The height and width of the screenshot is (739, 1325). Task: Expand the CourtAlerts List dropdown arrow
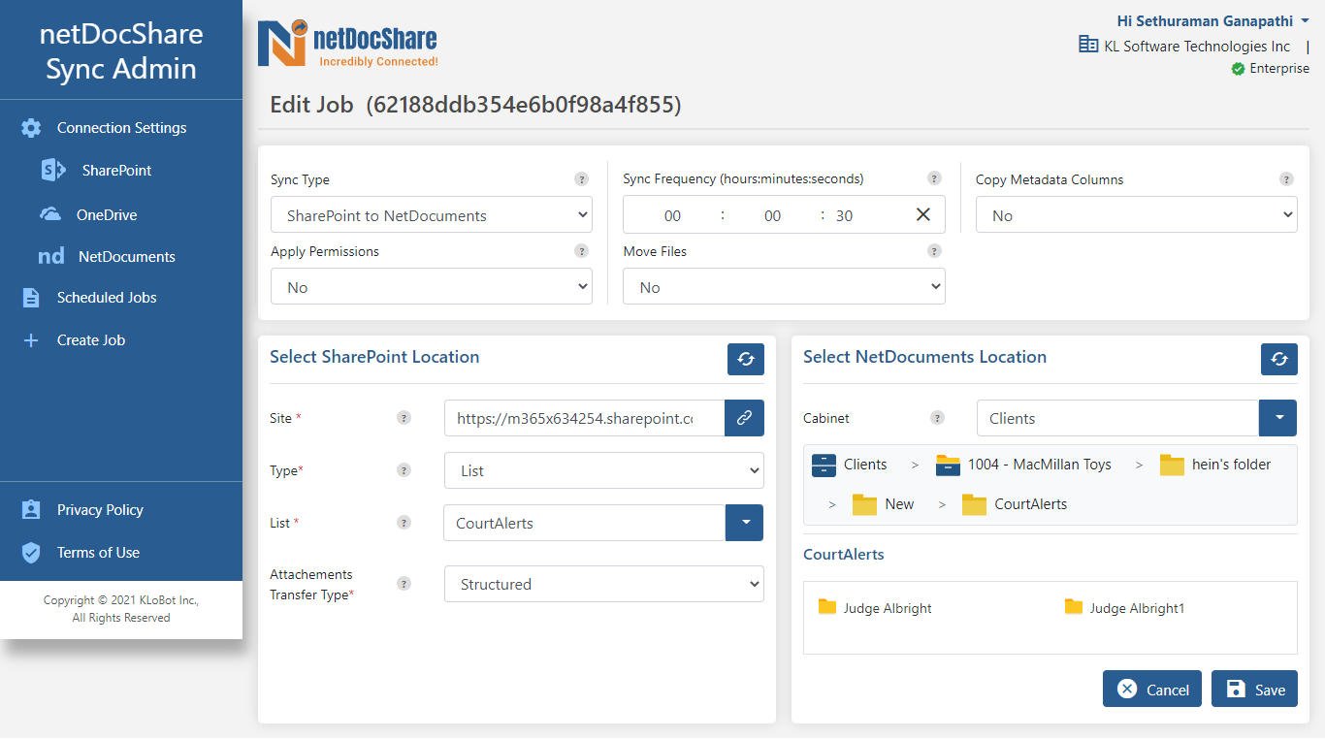pos(744,523)
